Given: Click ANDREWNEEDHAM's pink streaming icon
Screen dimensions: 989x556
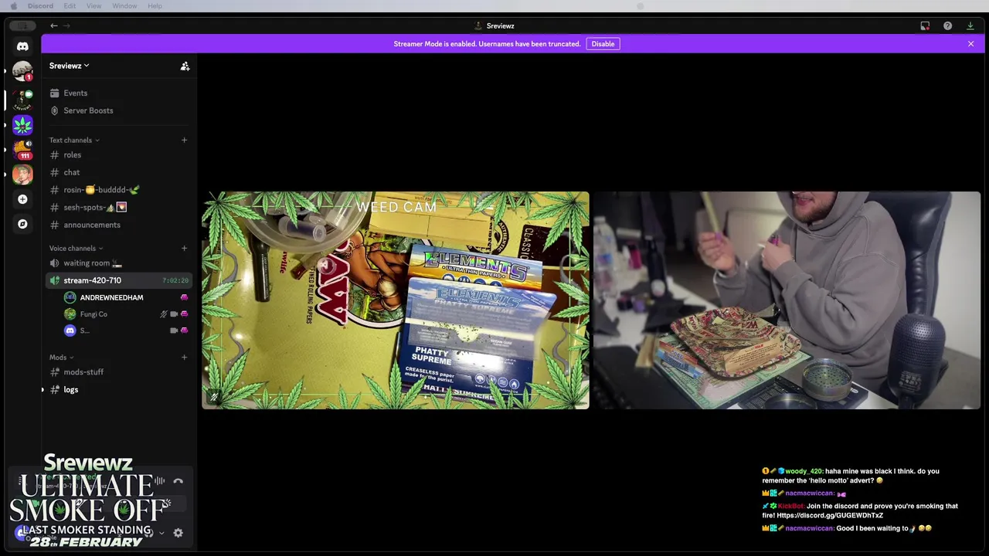Looking at the screenshot, I should (x=184, y=297).
